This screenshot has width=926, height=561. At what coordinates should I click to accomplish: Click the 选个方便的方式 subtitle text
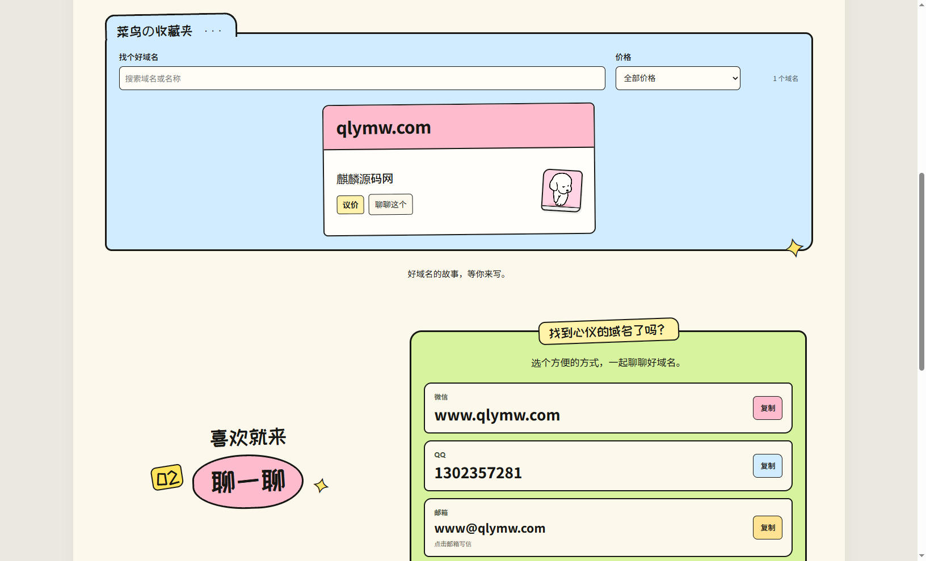pyautogui.click(x=606, y=363)
